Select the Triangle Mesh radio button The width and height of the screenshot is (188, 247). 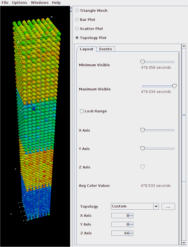point(77,10)
